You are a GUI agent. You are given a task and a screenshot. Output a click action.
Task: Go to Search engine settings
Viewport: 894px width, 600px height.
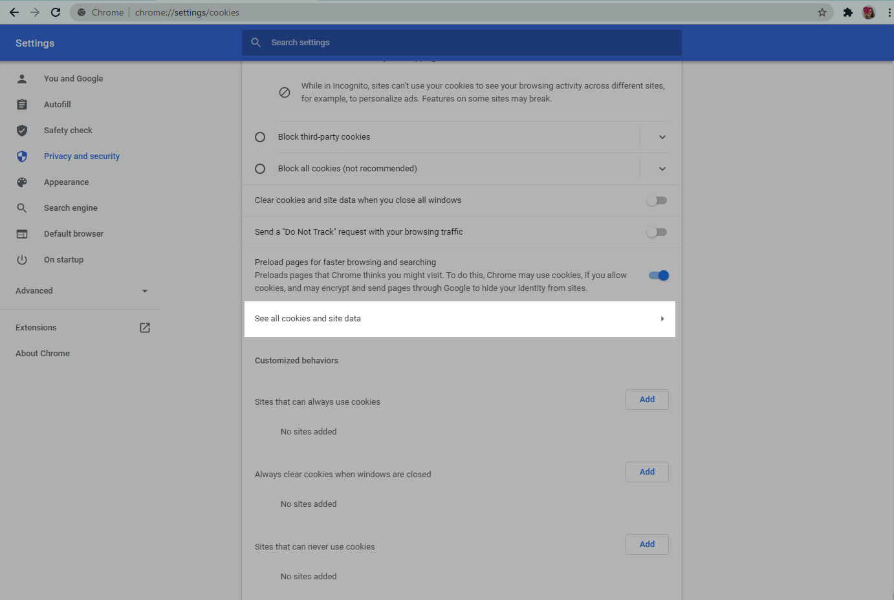71,208
